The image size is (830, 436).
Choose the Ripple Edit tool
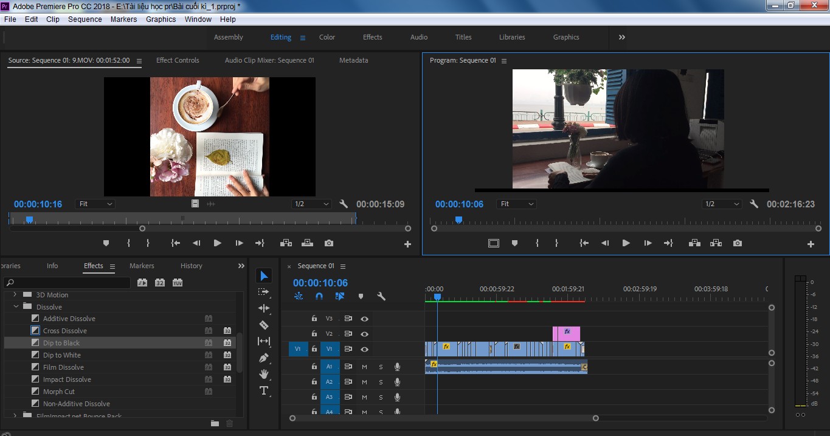264,308
